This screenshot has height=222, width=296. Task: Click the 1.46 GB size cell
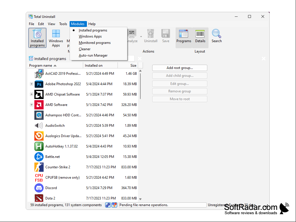(131, 74)
